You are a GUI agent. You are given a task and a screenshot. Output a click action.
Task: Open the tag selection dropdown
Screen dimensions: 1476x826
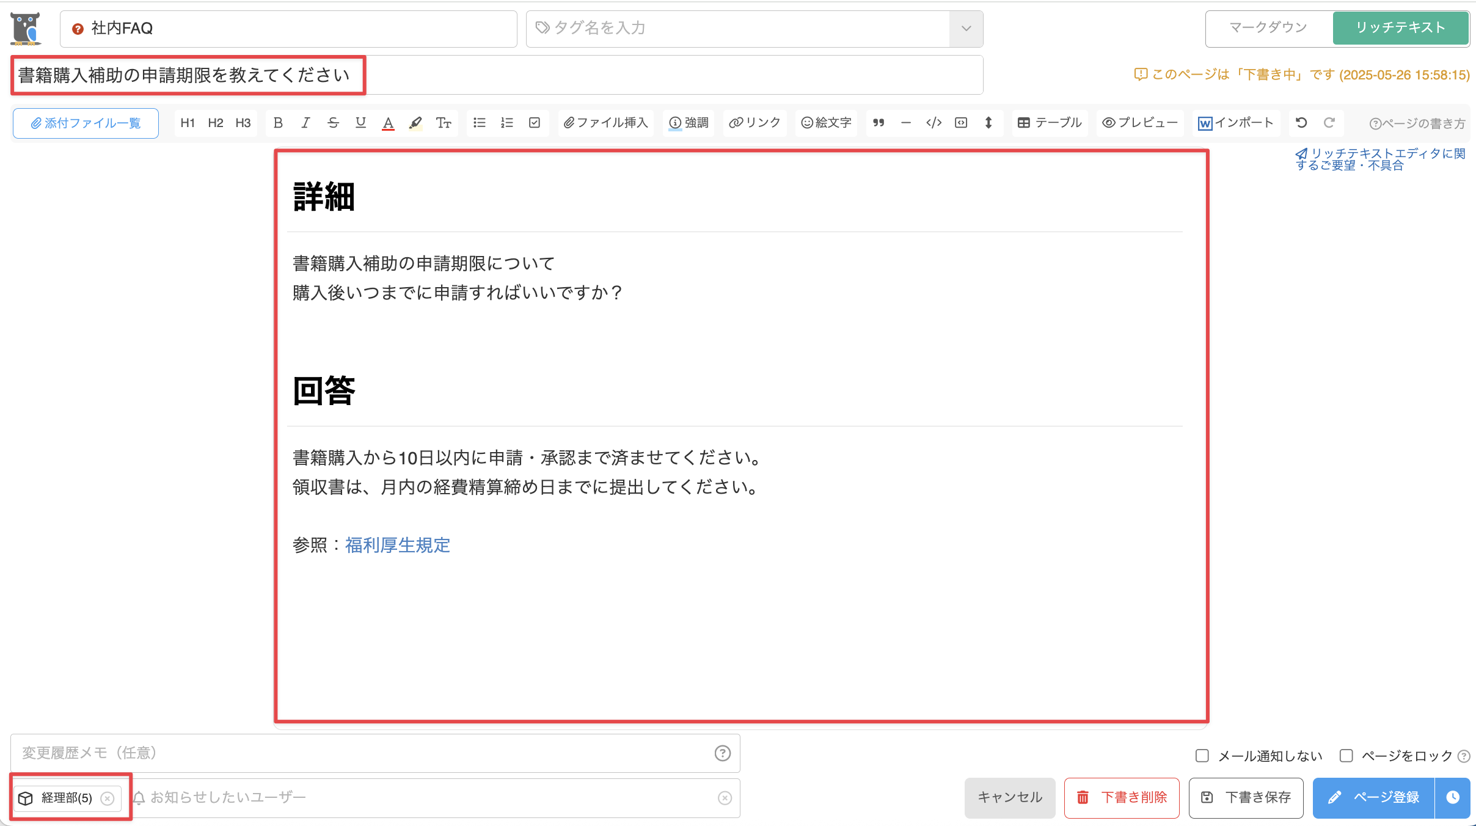(x=965, y=28)
